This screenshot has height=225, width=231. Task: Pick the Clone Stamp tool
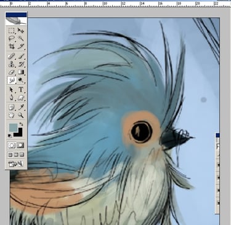coord(12,64)
